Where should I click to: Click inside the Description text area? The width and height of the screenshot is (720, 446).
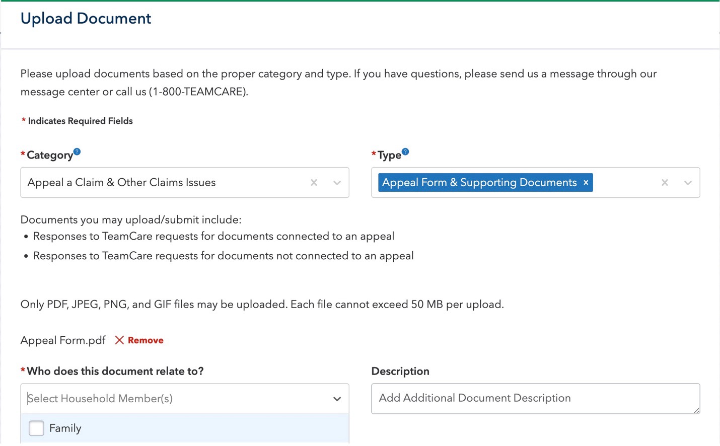click(x=535, y=398)
